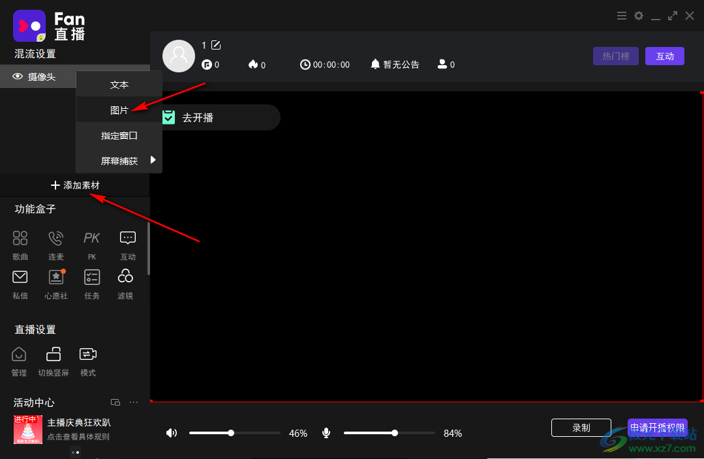Expand the 屏幕捕获 submenu arrow
Image resolution: width=704 pixels, height=459 pixels.
(x=153, y=160)
